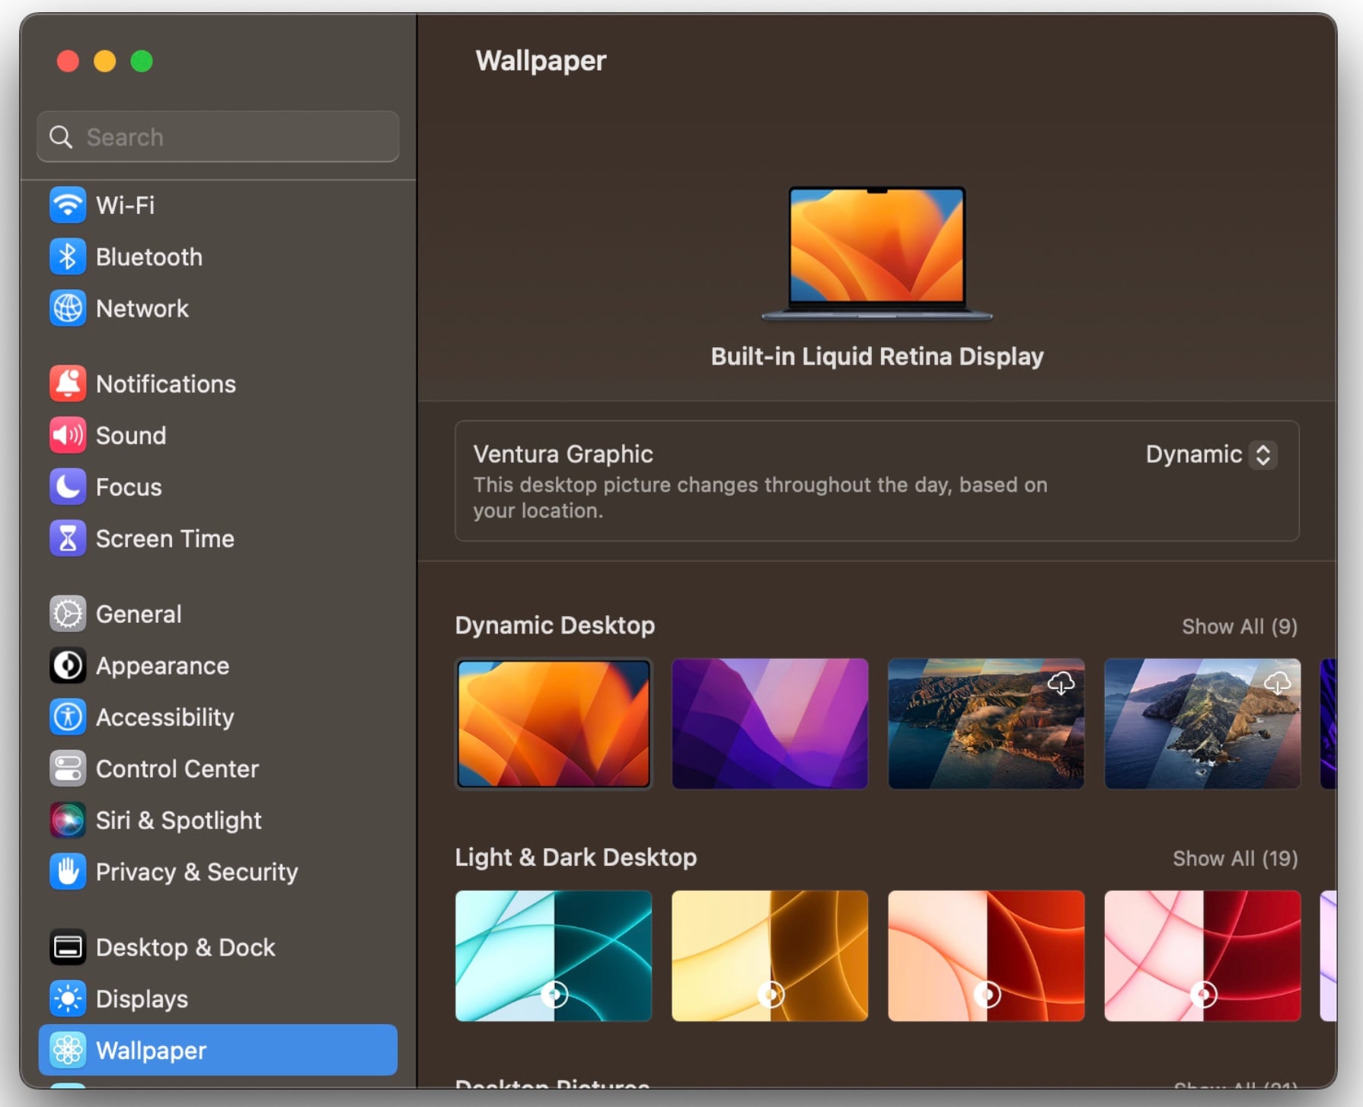Click the General gear icon
This screenshot has height=1107, width=1363.
pyautogui.click(x=68, y=614)
